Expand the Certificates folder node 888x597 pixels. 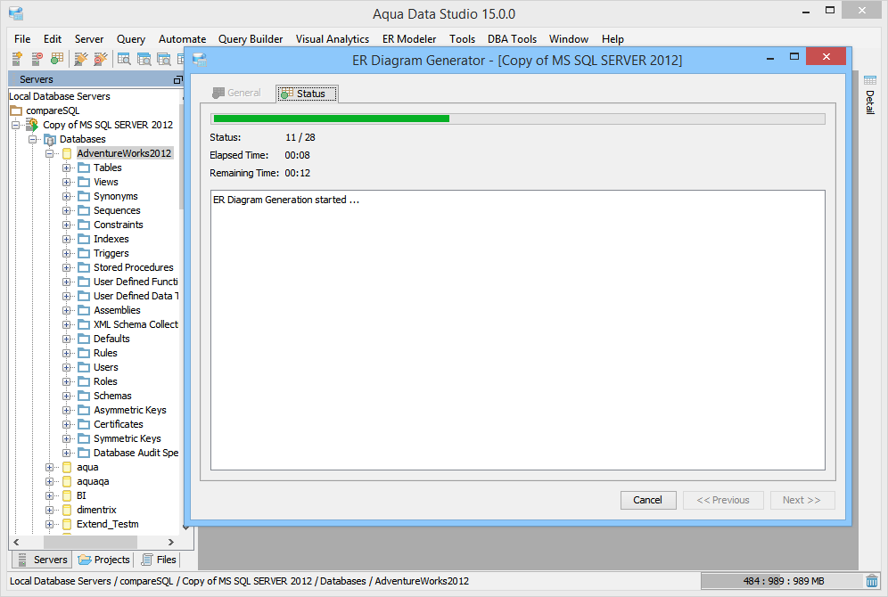[67, 424]
